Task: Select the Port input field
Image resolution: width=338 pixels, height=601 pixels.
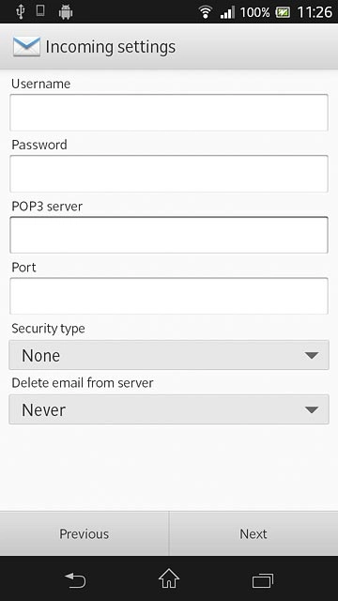Action: pyautogui.click(x=169, y=296)
